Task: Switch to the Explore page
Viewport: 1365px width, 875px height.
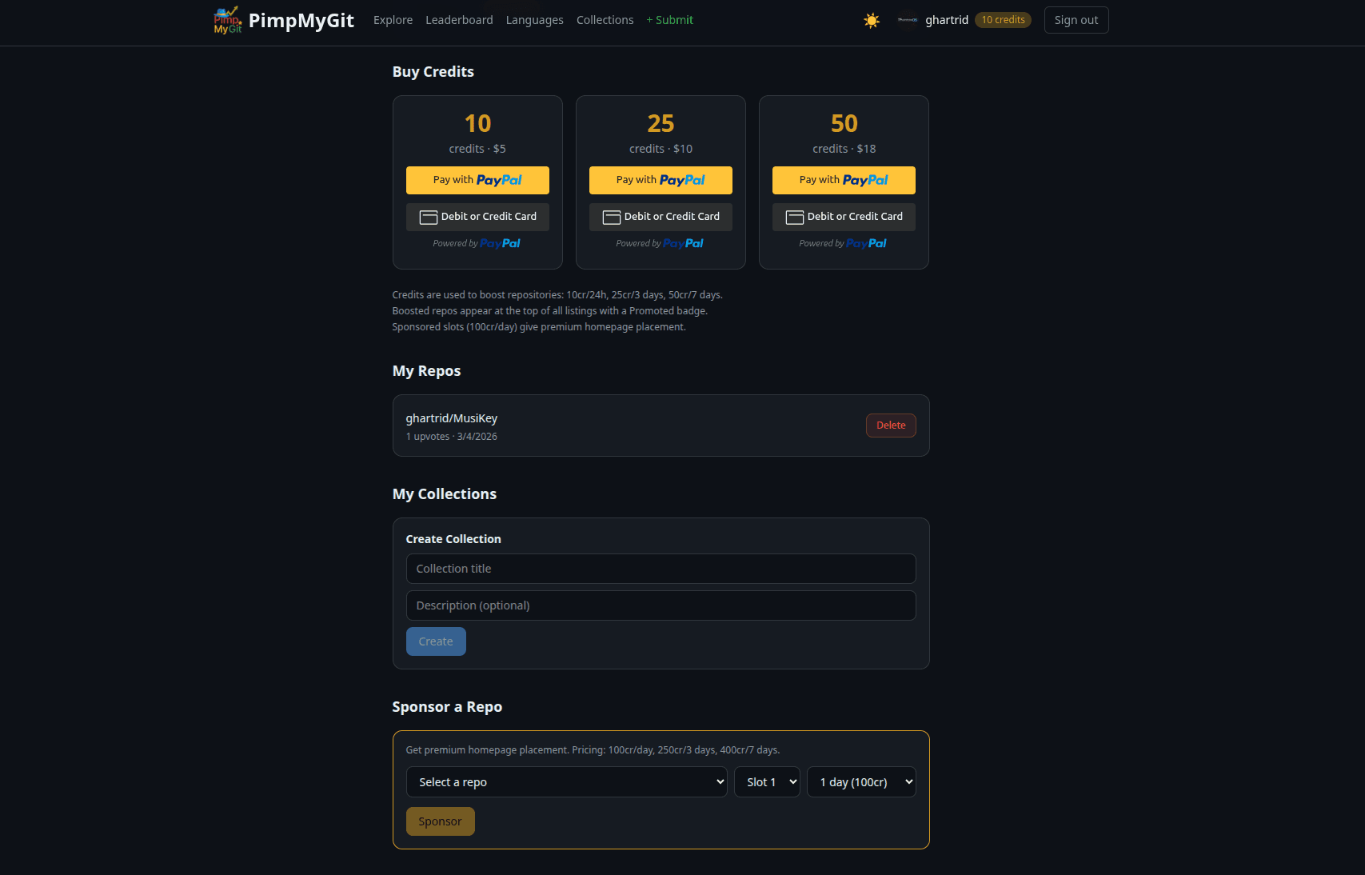Action: tap(393, 20)
